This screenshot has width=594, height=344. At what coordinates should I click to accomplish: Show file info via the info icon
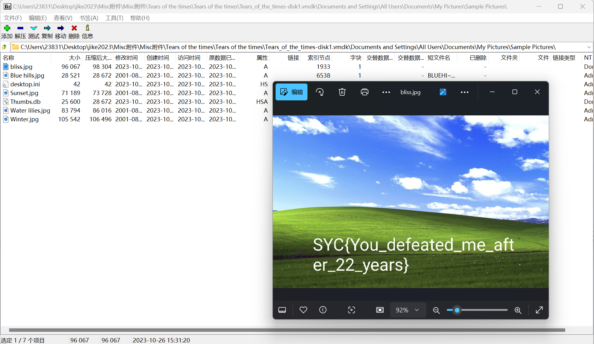(323, 310)
